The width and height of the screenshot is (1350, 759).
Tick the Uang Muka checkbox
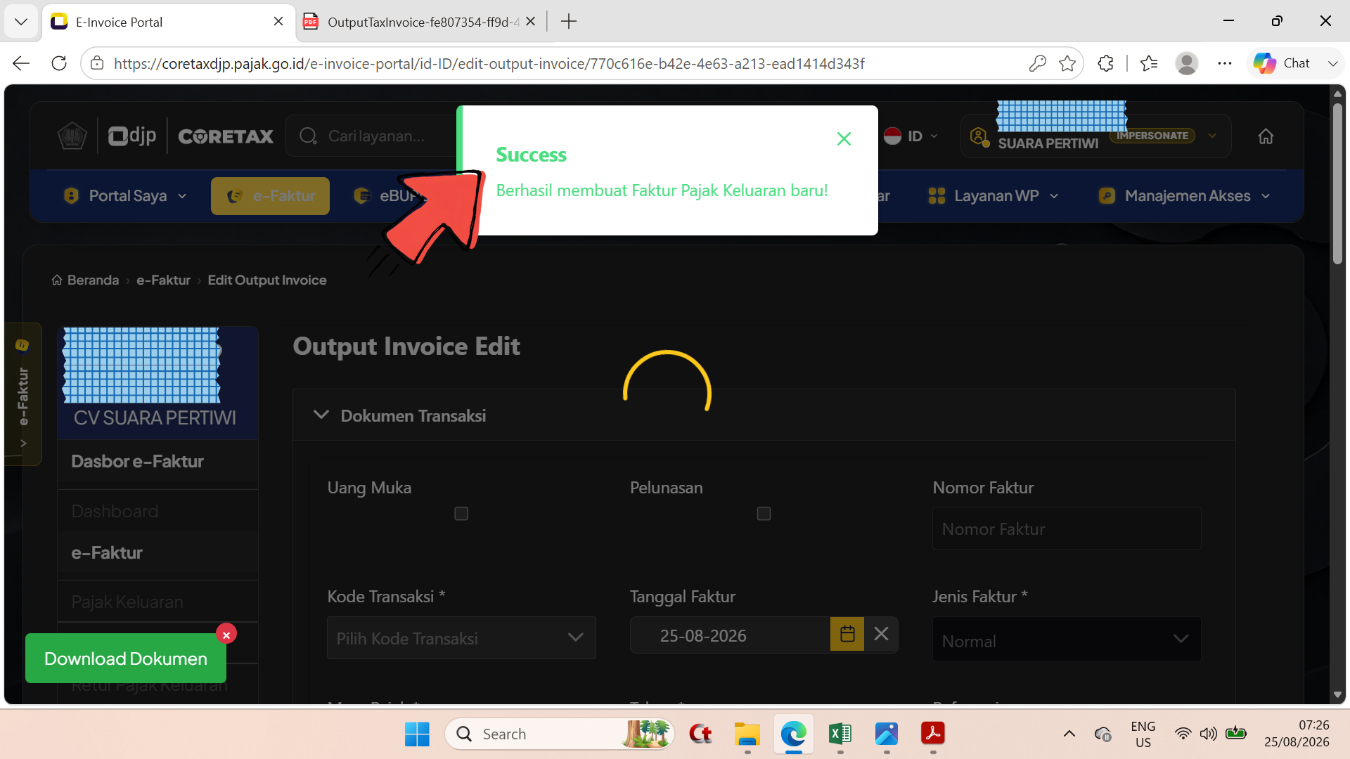point(461,514)
